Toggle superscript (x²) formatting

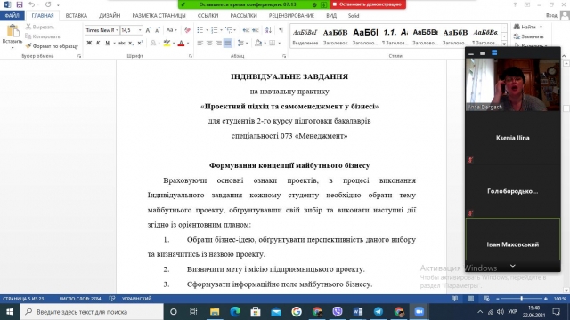tap(140, 44)
